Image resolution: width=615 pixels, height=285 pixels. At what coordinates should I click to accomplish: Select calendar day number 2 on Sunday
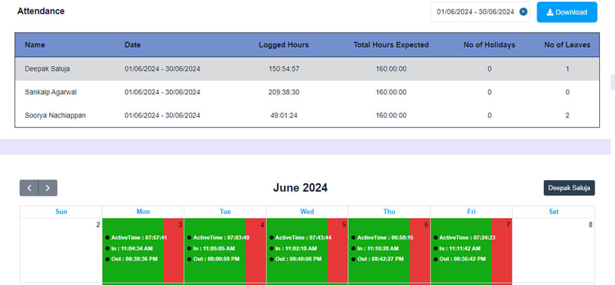pos(98,225)
